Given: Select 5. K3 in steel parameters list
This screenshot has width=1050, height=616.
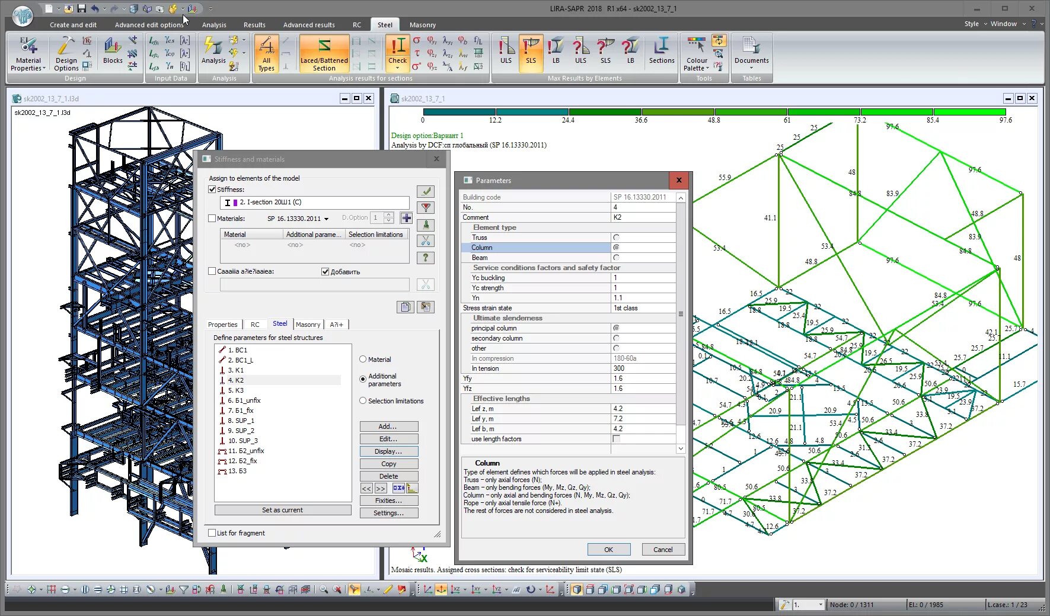Looking at the screenshot, I should pyautogui.click(x=236, y=390).
